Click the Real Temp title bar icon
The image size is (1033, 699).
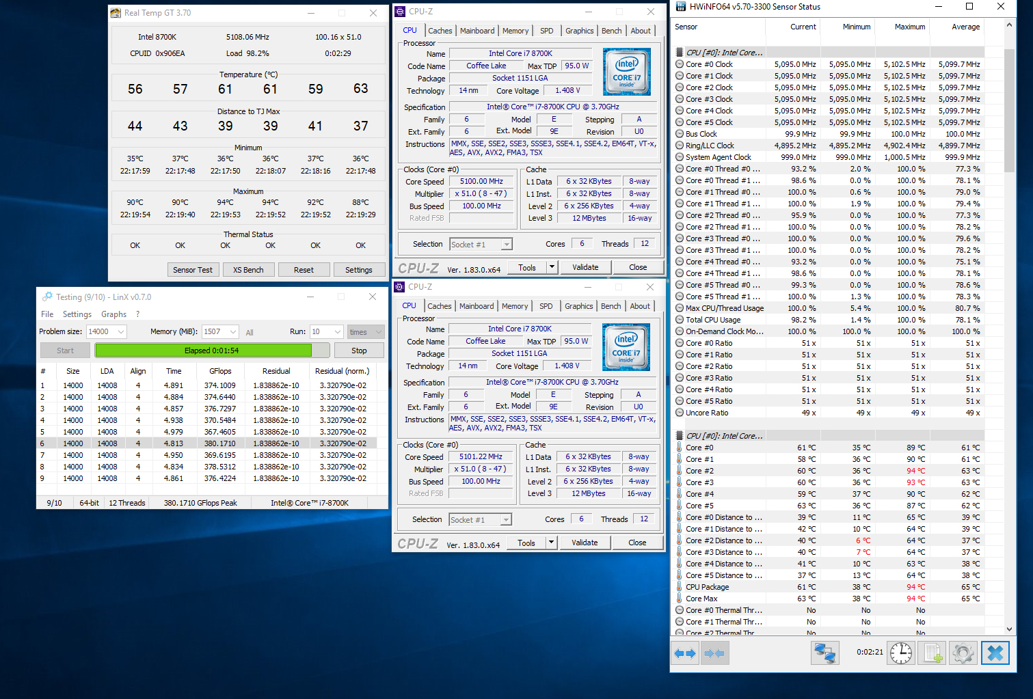click(116, 13)
